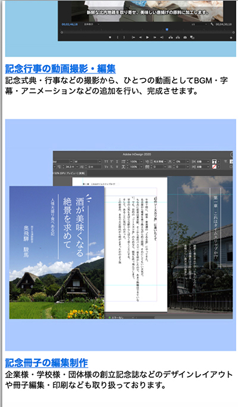Click the エラーなし preflight status
Viewport: 238px width, 407px height.
click(x=119, y=317)
